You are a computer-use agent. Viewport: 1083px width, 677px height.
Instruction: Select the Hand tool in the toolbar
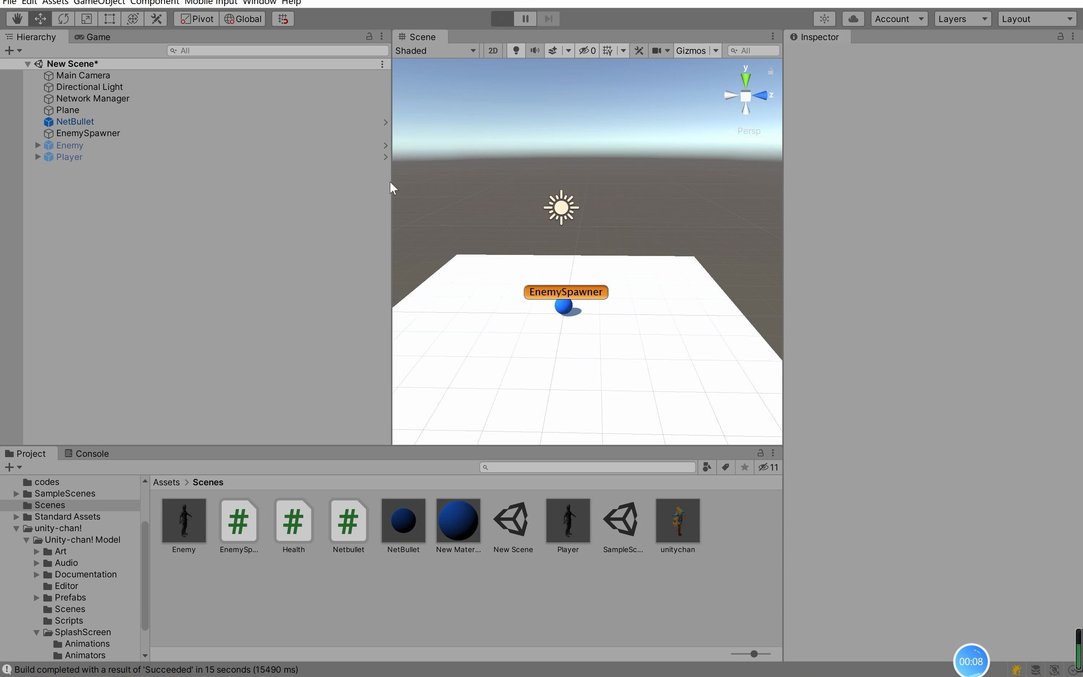(x=17, y=18)
